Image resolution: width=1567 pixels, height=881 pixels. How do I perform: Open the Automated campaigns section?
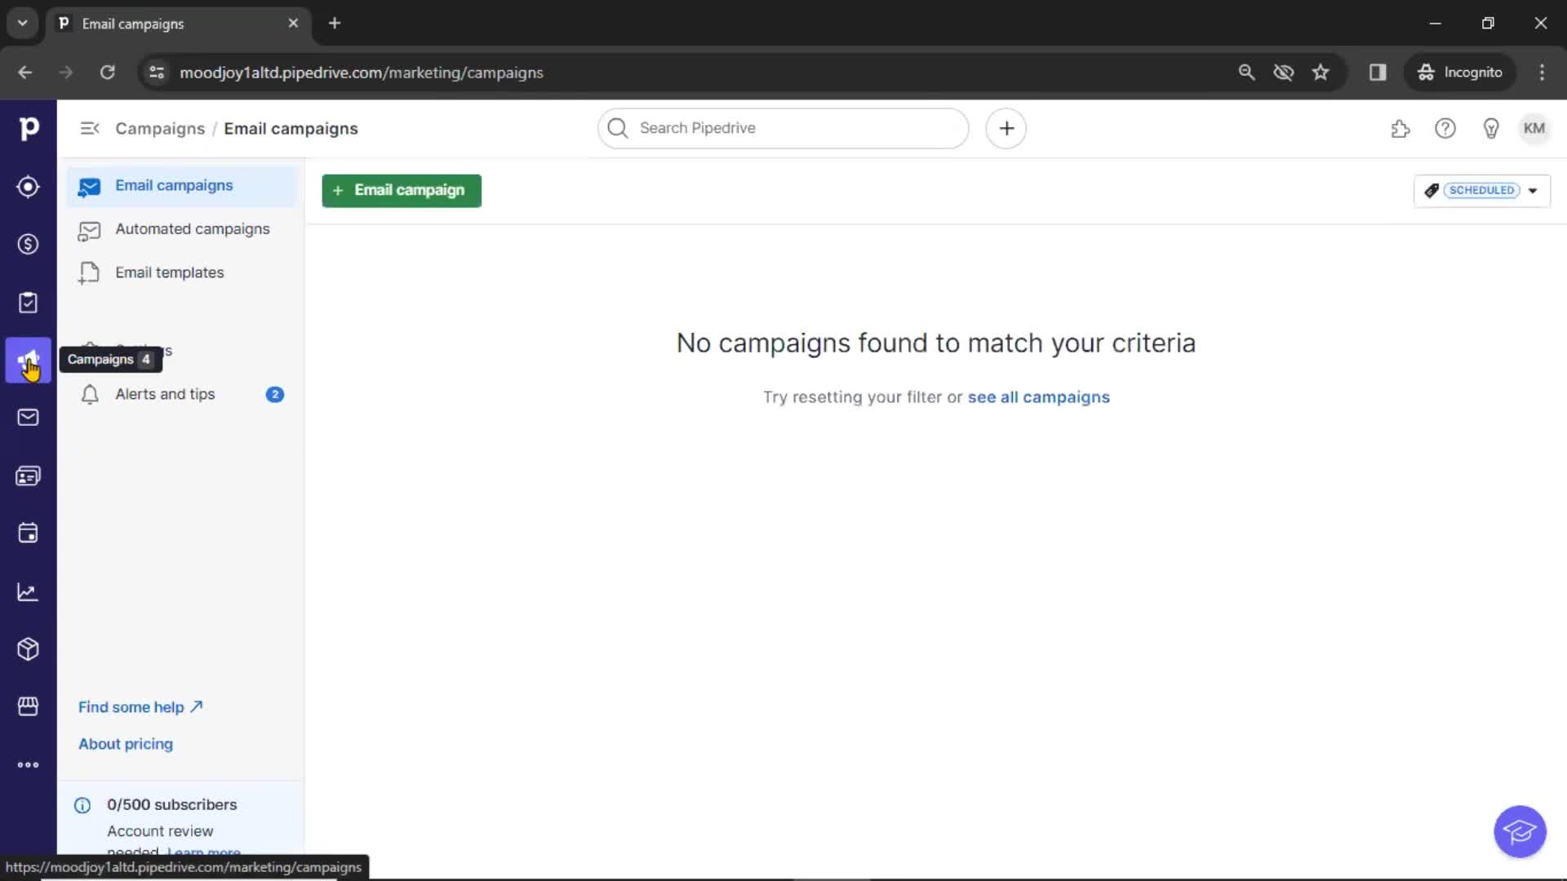point(192,229)
